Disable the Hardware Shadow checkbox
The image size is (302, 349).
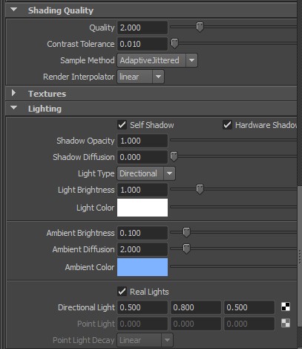point(227,125)
